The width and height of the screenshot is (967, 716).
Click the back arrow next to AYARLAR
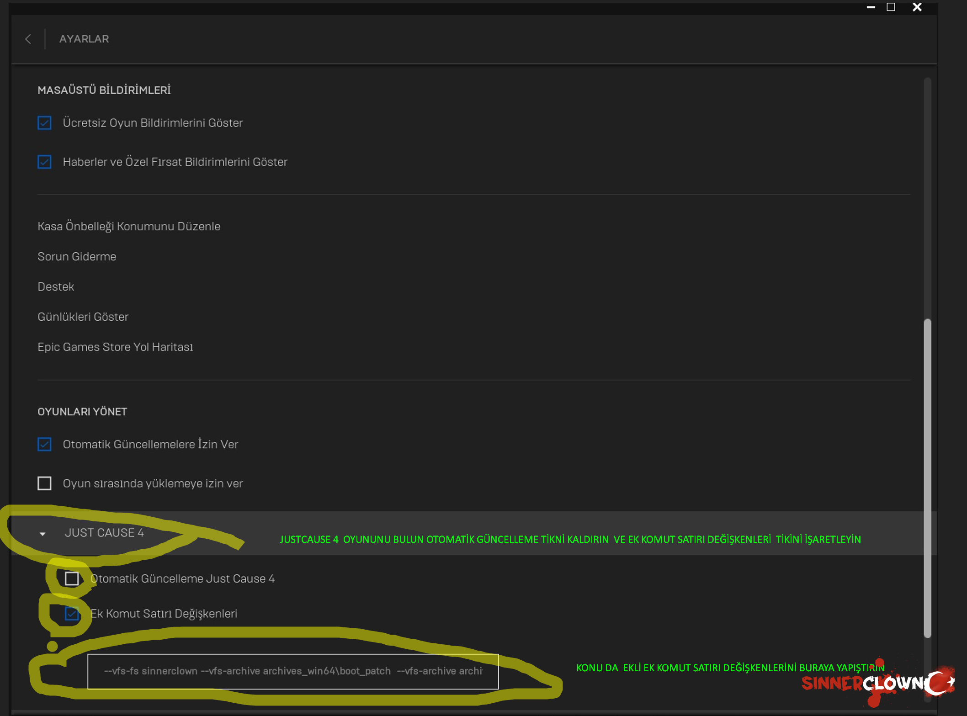click(28, 39)
